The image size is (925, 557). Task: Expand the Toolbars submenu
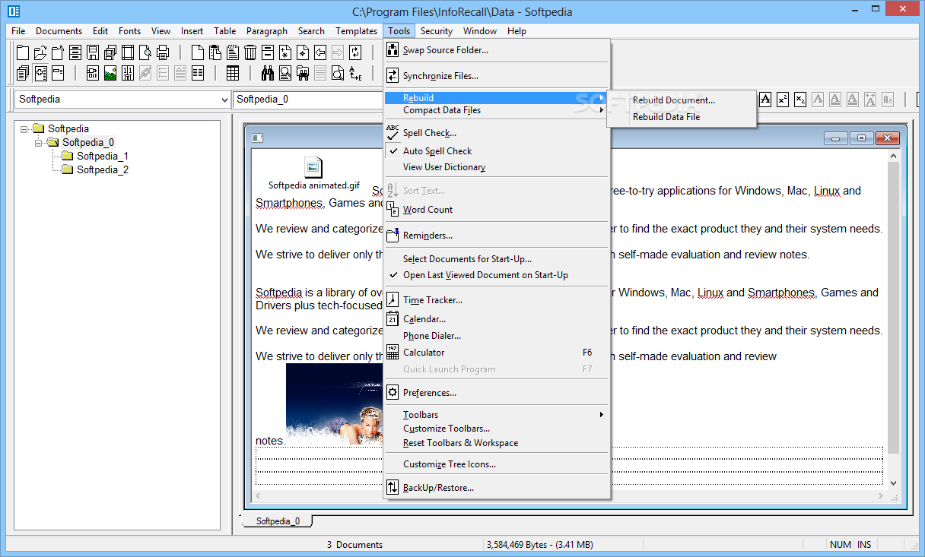(x=497, y=414)
